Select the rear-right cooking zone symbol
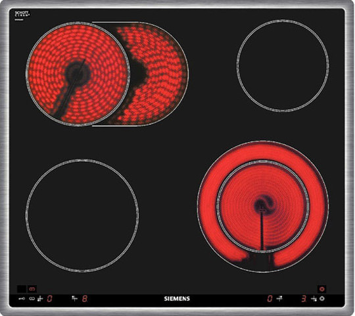 click(280, 298)
